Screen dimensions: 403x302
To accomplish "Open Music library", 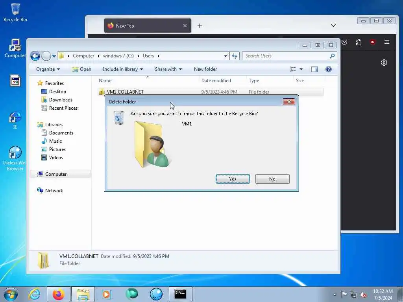I will pos(52,141).
